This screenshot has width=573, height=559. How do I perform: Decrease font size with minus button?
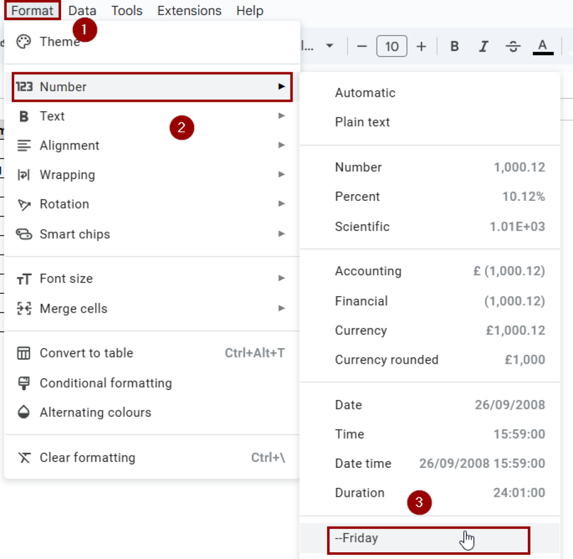coord(361,46)
